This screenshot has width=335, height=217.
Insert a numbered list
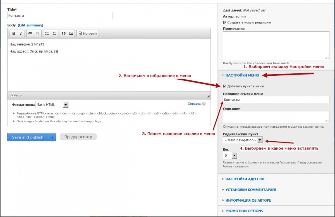[x=54, y=34]
